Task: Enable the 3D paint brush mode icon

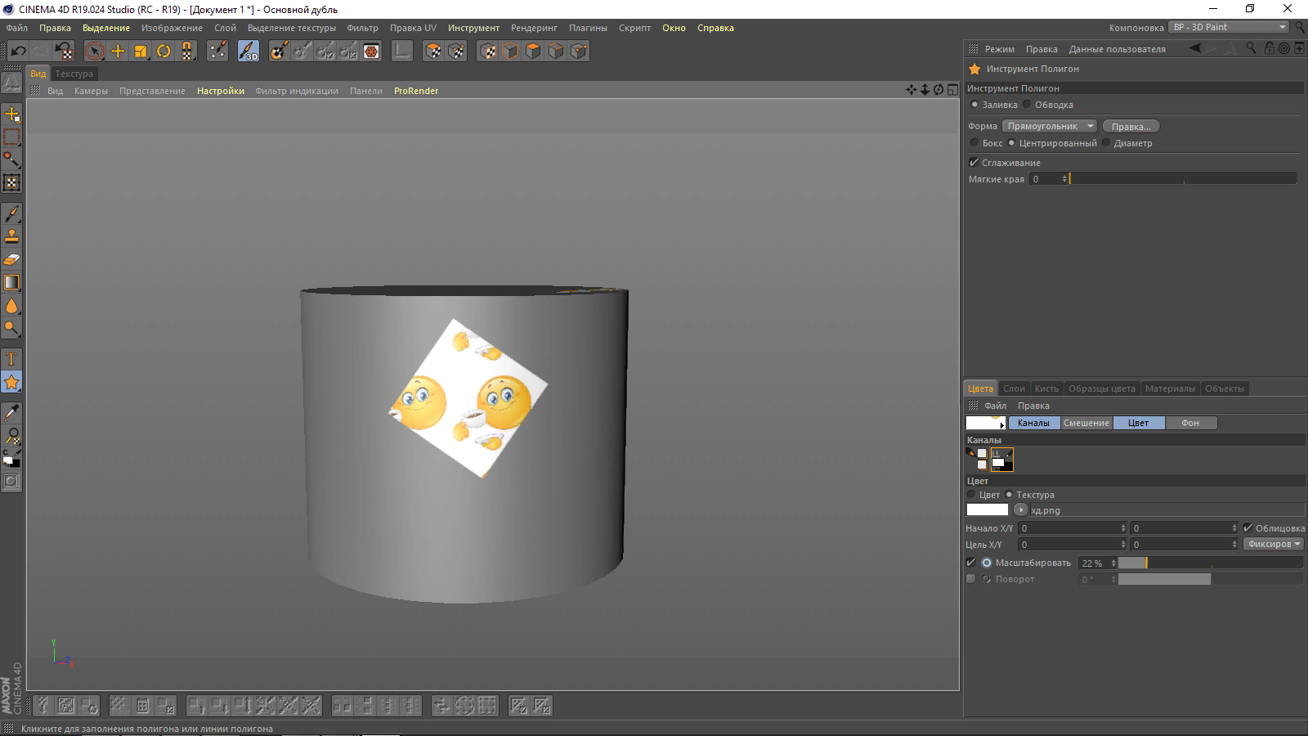Action: (x=249, y=52)
